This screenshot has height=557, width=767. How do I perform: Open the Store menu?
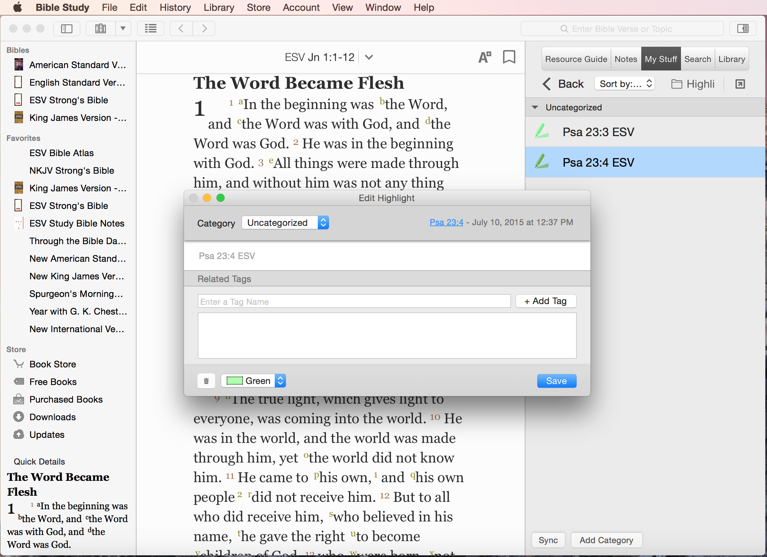point(258,7)
